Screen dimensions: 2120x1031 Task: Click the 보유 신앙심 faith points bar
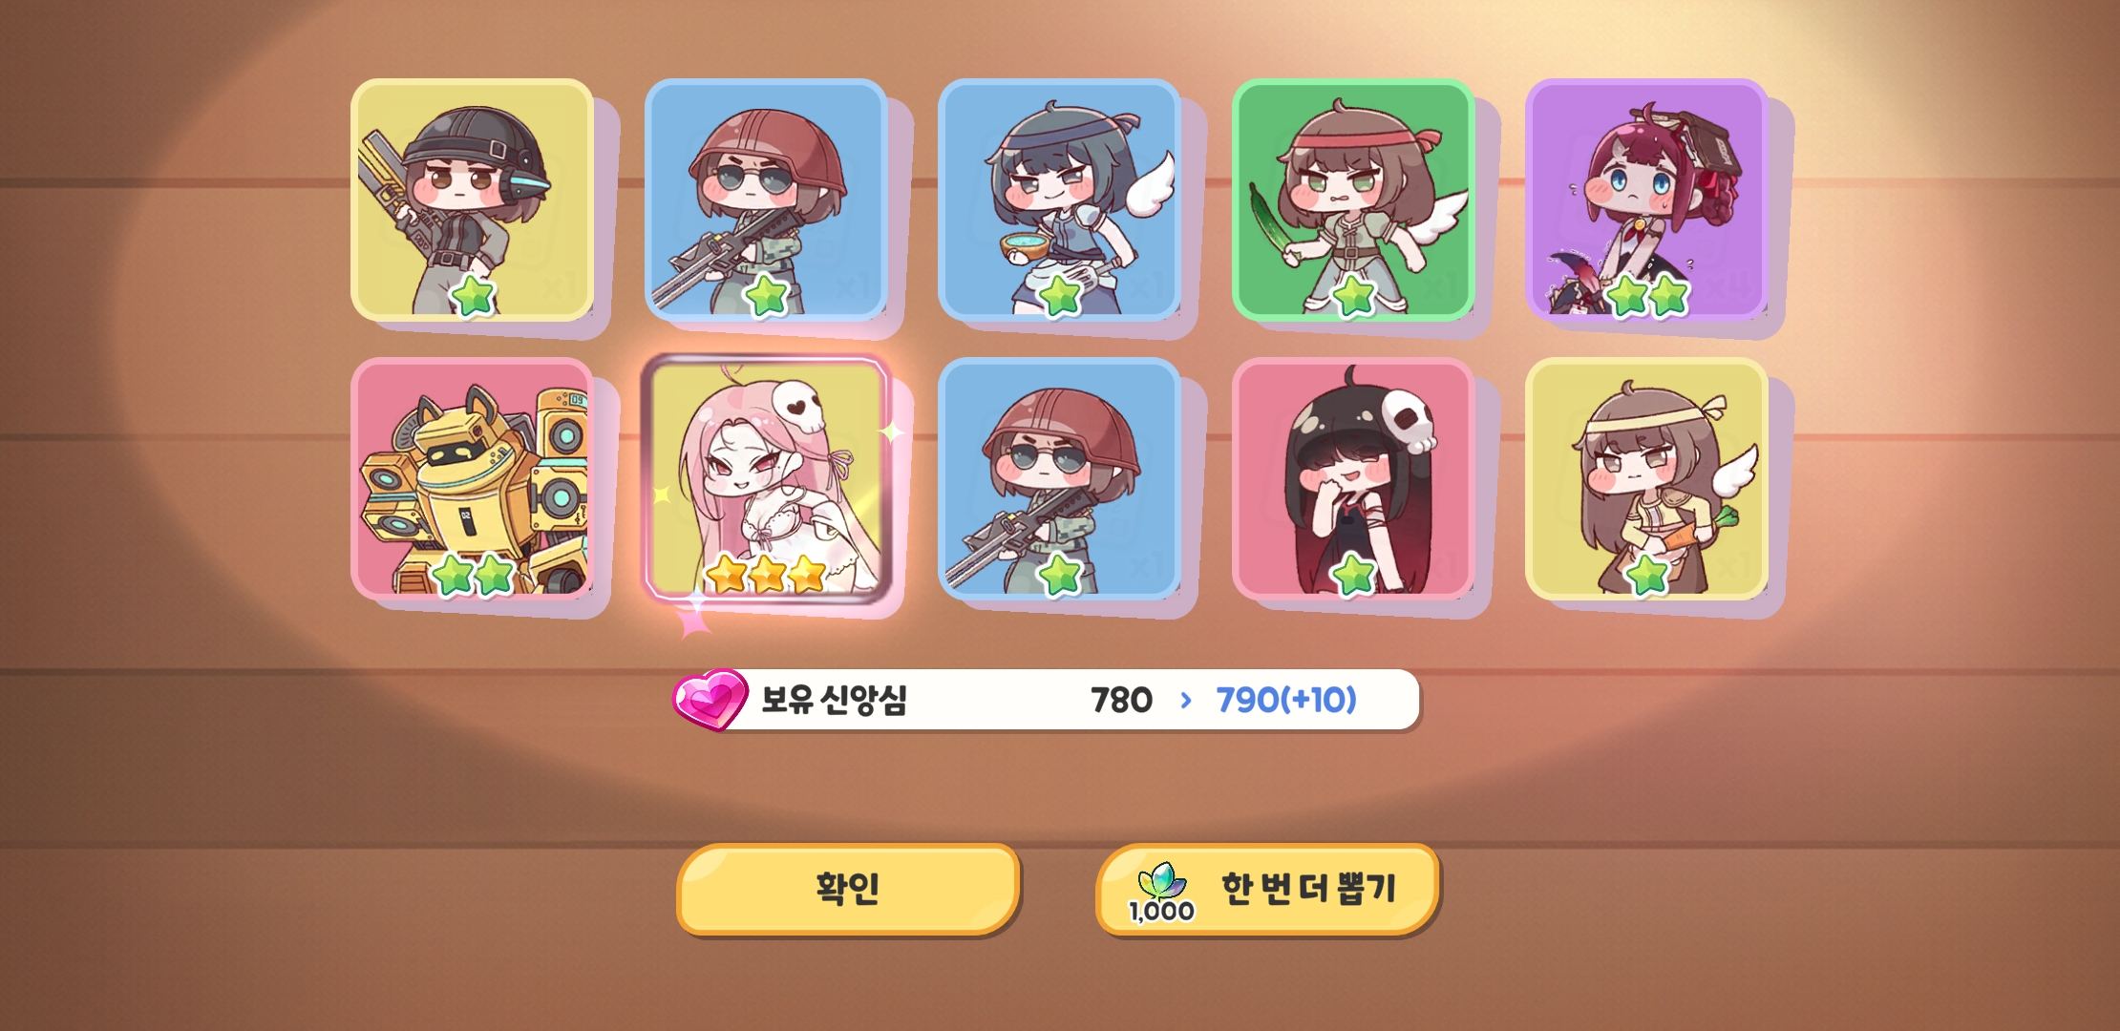click(1047, 700)
